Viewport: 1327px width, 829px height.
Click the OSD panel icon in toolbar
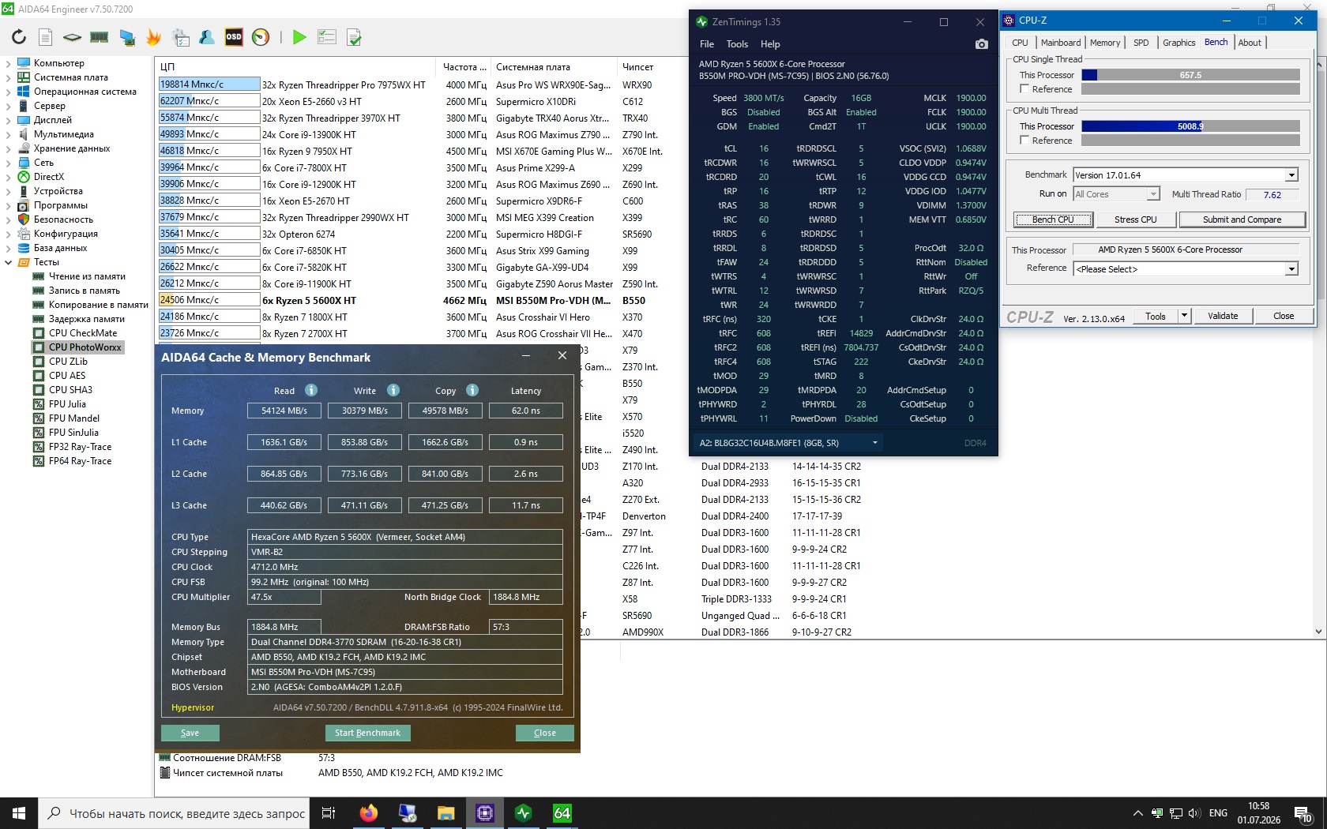coord(234,37)
